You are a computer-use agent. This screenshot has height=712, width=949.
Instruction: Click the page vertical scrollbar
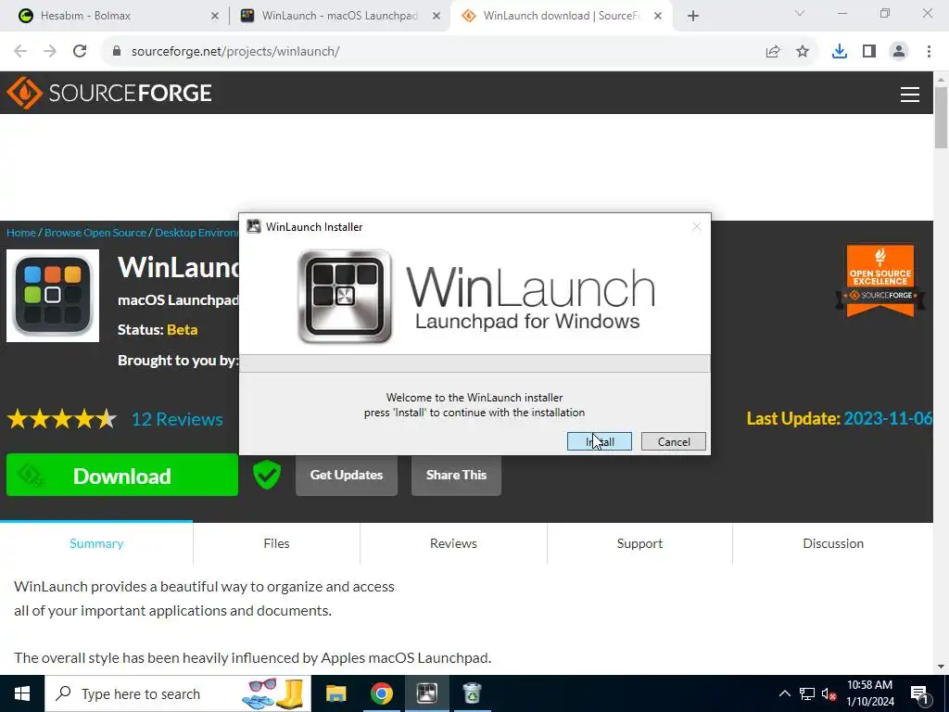pos(941,118)
